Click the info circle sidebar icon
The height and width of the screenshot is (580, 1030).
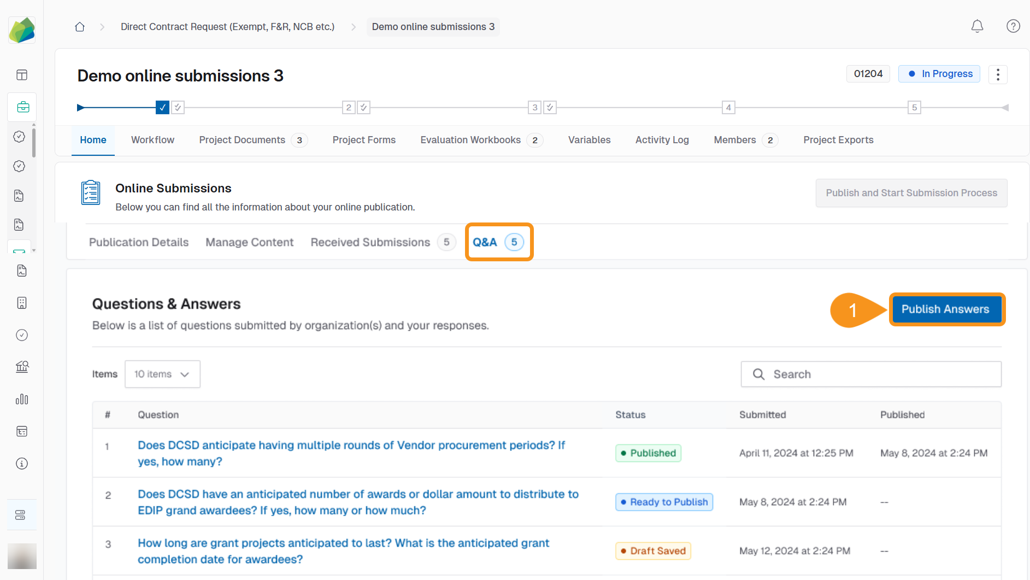[22, 464]
